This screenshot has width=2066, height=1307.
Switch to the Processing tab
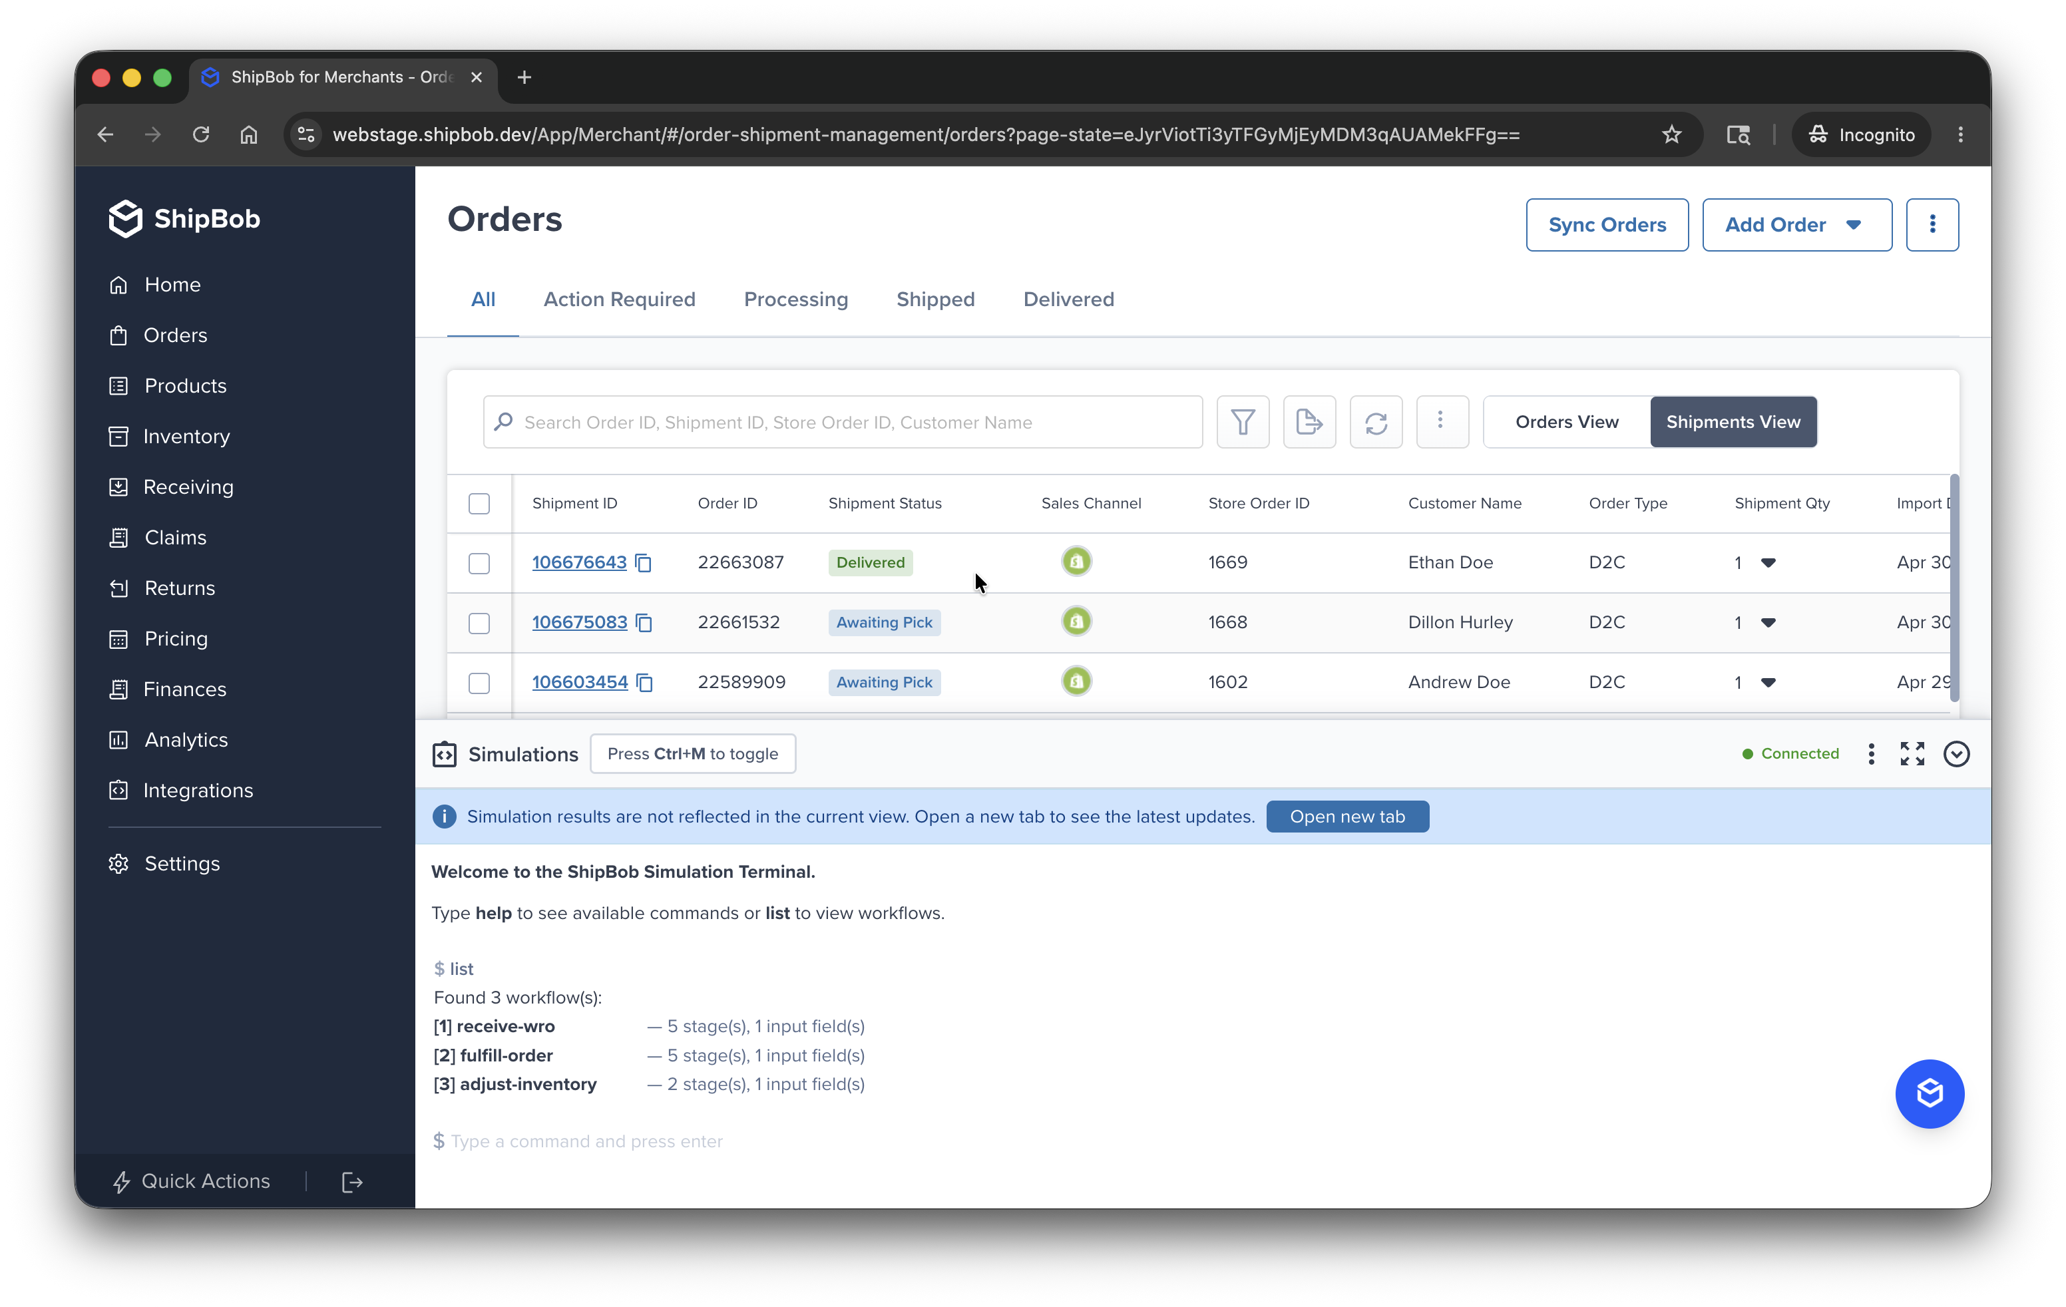tap(795, 299)
